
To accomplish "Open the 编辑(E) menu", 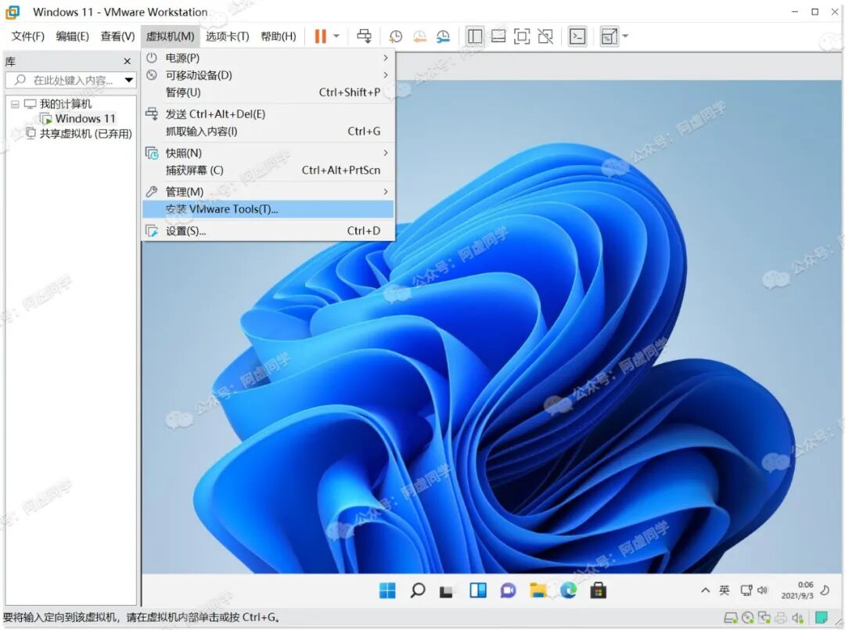I will [72, 36].
